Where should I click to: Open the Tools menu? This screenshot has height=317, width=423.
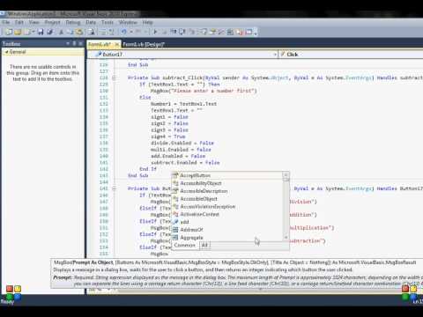(x=108, y=22)
